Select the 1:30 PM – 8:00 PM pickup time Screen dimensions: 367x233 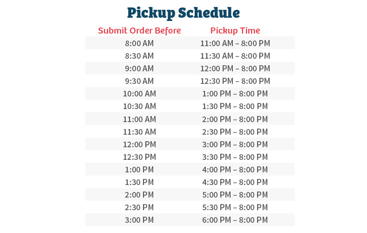click(235, 106)
